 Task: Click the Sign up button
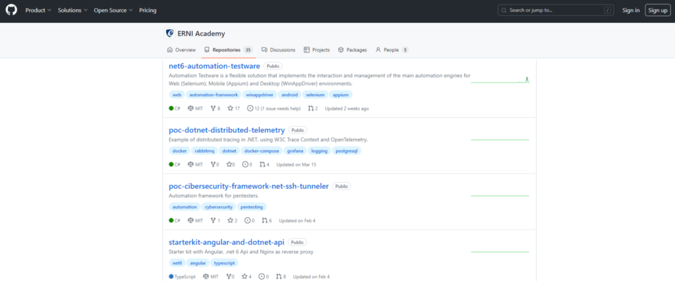click(x=657, y=11)
